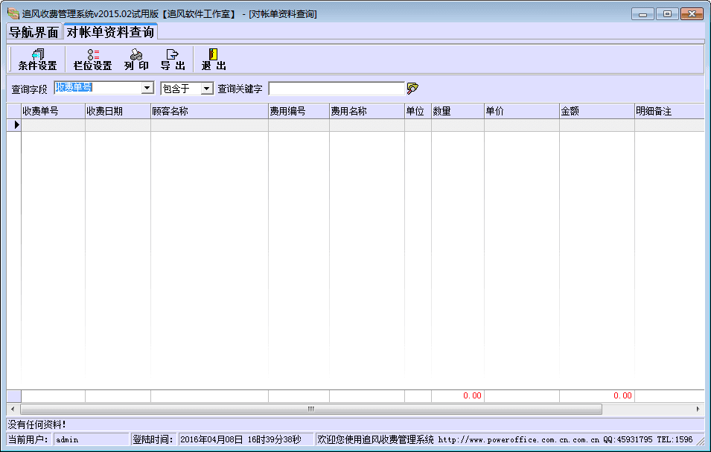Select the 对帐单资料查询 tab
This screenshot has height=452, width=711.
[x=110, y=32]
